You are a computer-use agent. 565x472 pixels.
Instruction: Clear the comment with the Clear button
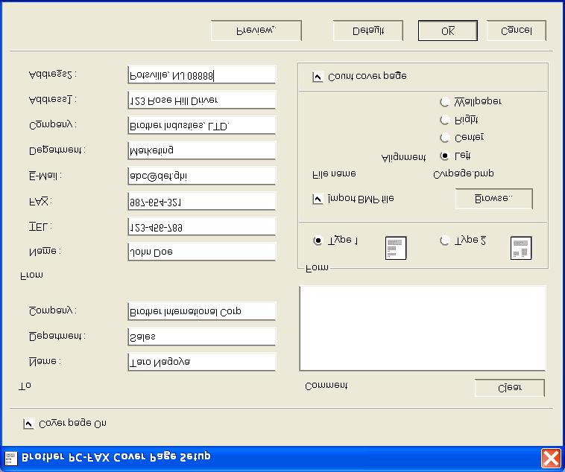point(510,388)
